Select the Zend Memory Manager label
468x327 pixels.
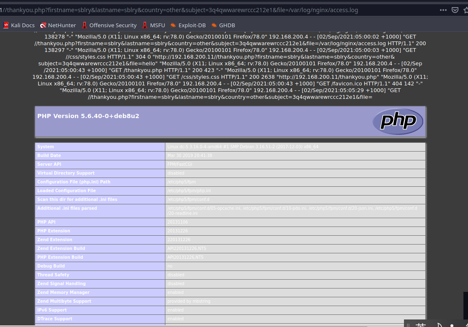(x=63, y=292)
